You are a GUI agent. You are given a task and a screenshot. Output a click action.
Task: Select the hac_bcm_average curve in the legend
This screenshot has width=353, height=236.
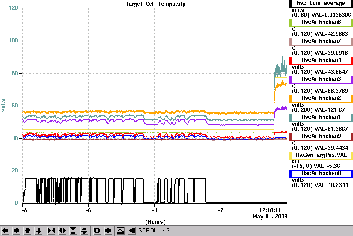coord(321,4)
